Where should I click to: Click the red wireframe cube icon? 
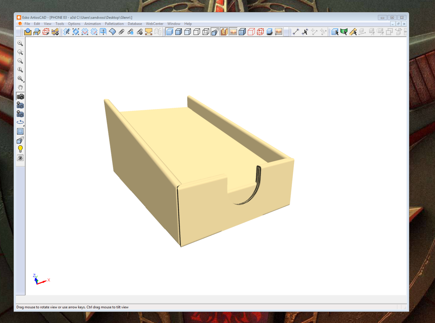pos(251,32)
